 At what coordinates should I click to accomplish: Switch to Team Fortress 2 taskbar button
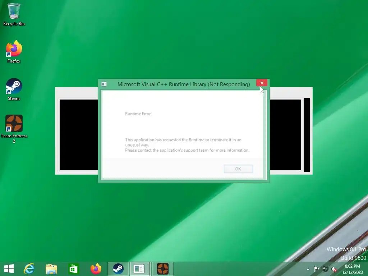[163, 269]
